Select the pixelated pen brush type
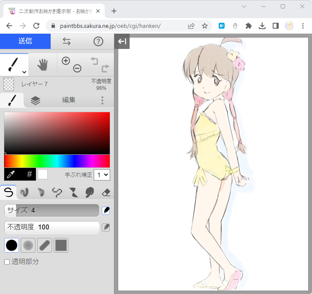 (x=57, y=193)
